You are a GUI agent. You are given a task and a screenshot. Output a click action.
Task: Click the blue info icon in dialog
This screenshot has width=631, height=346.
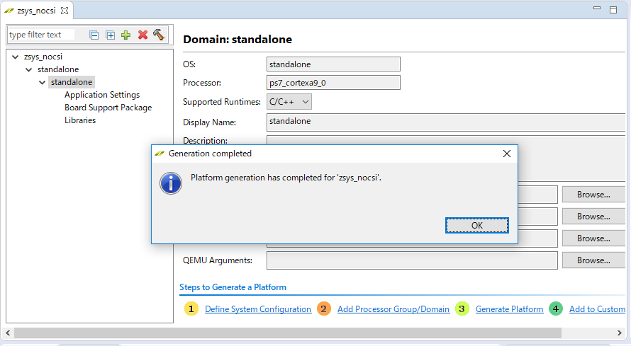pos(171,183)
